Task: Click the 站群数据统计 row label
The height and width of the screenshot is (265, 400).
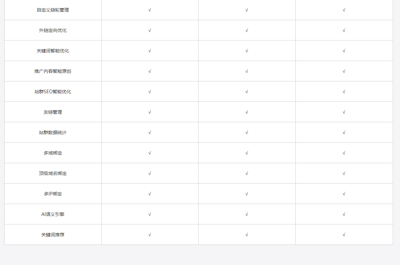Action: (x=53, y=132)
